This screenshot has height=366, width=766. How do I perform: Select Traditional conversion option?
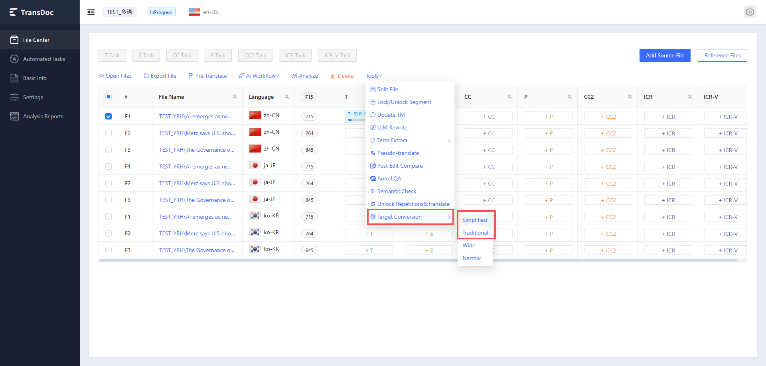point(475,233)
